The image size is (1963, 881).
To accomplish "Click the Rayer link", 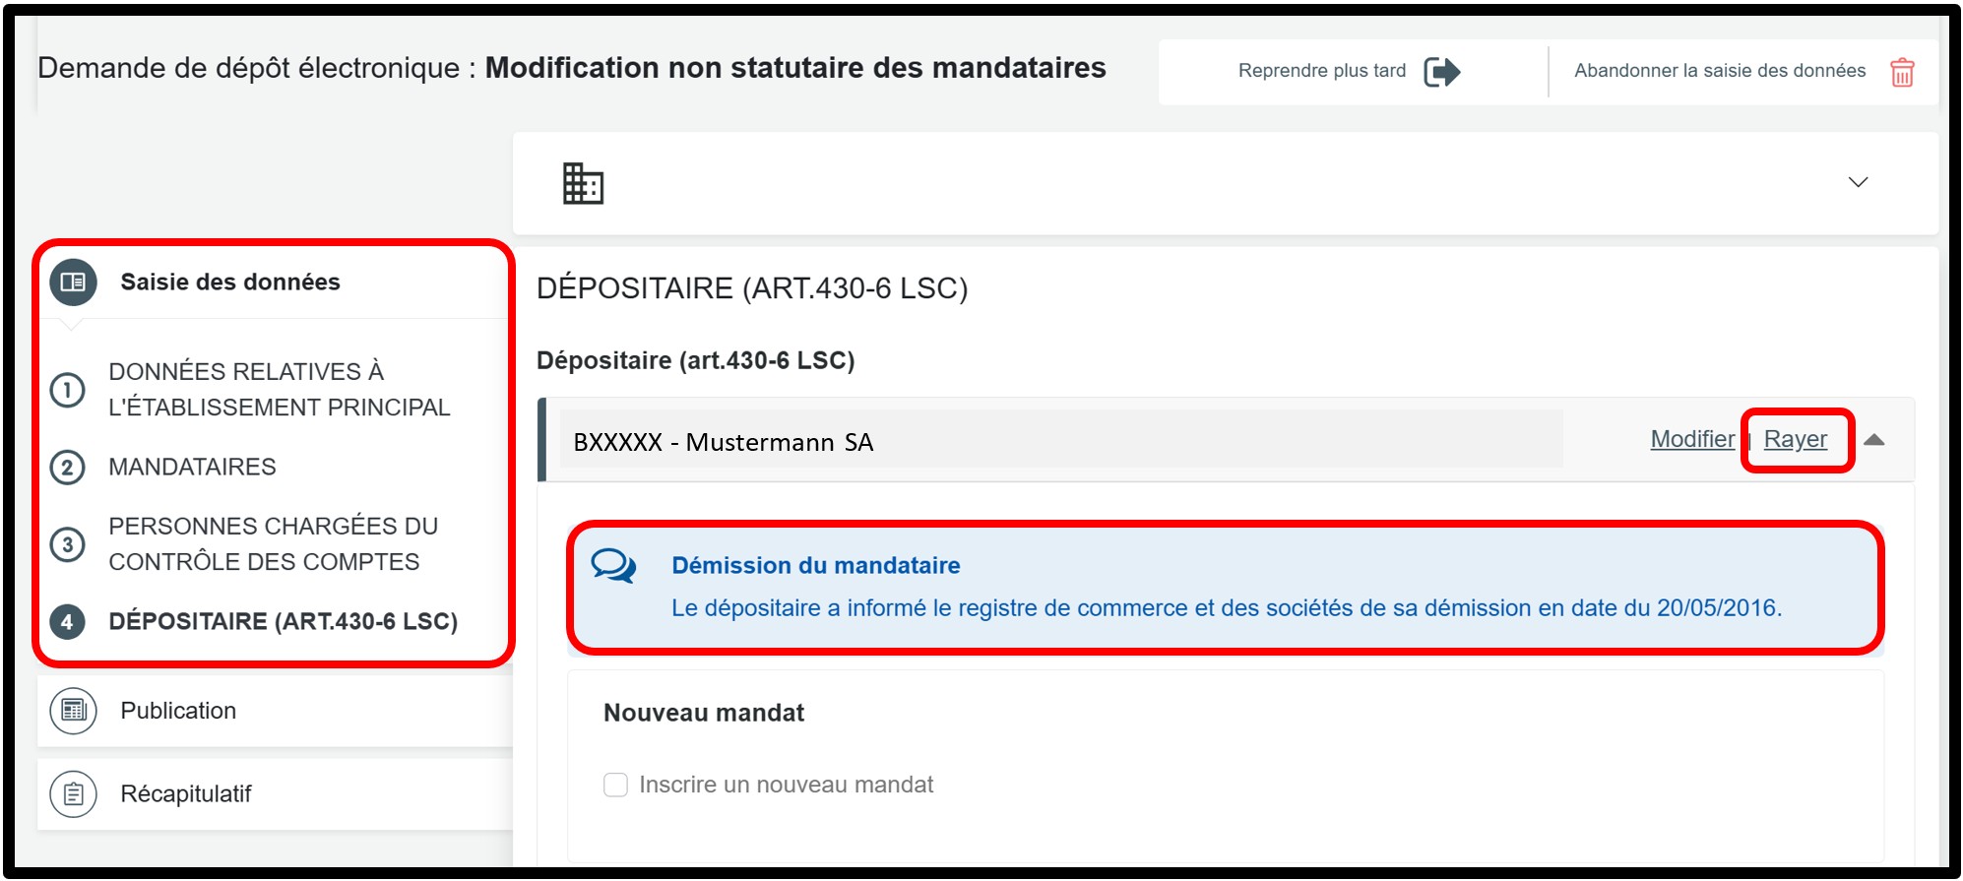I will [1795, 439].
